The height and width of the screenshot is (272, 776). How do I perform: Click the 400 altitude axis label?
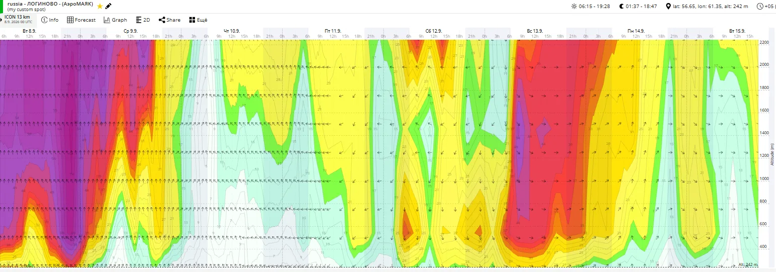(x=763, y=246)
